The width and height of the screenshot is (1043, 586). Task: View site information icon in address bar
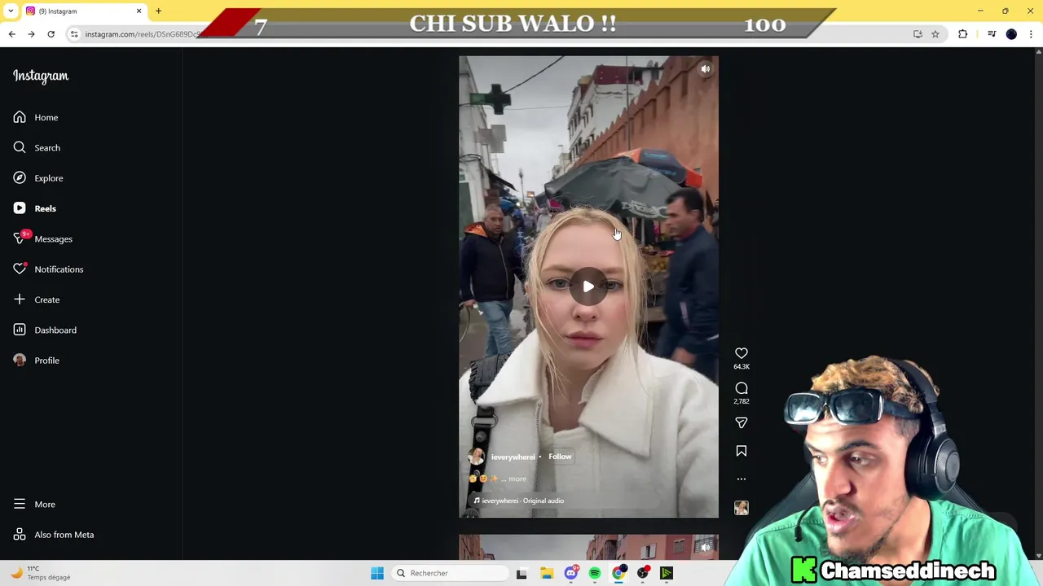point(74,34)
